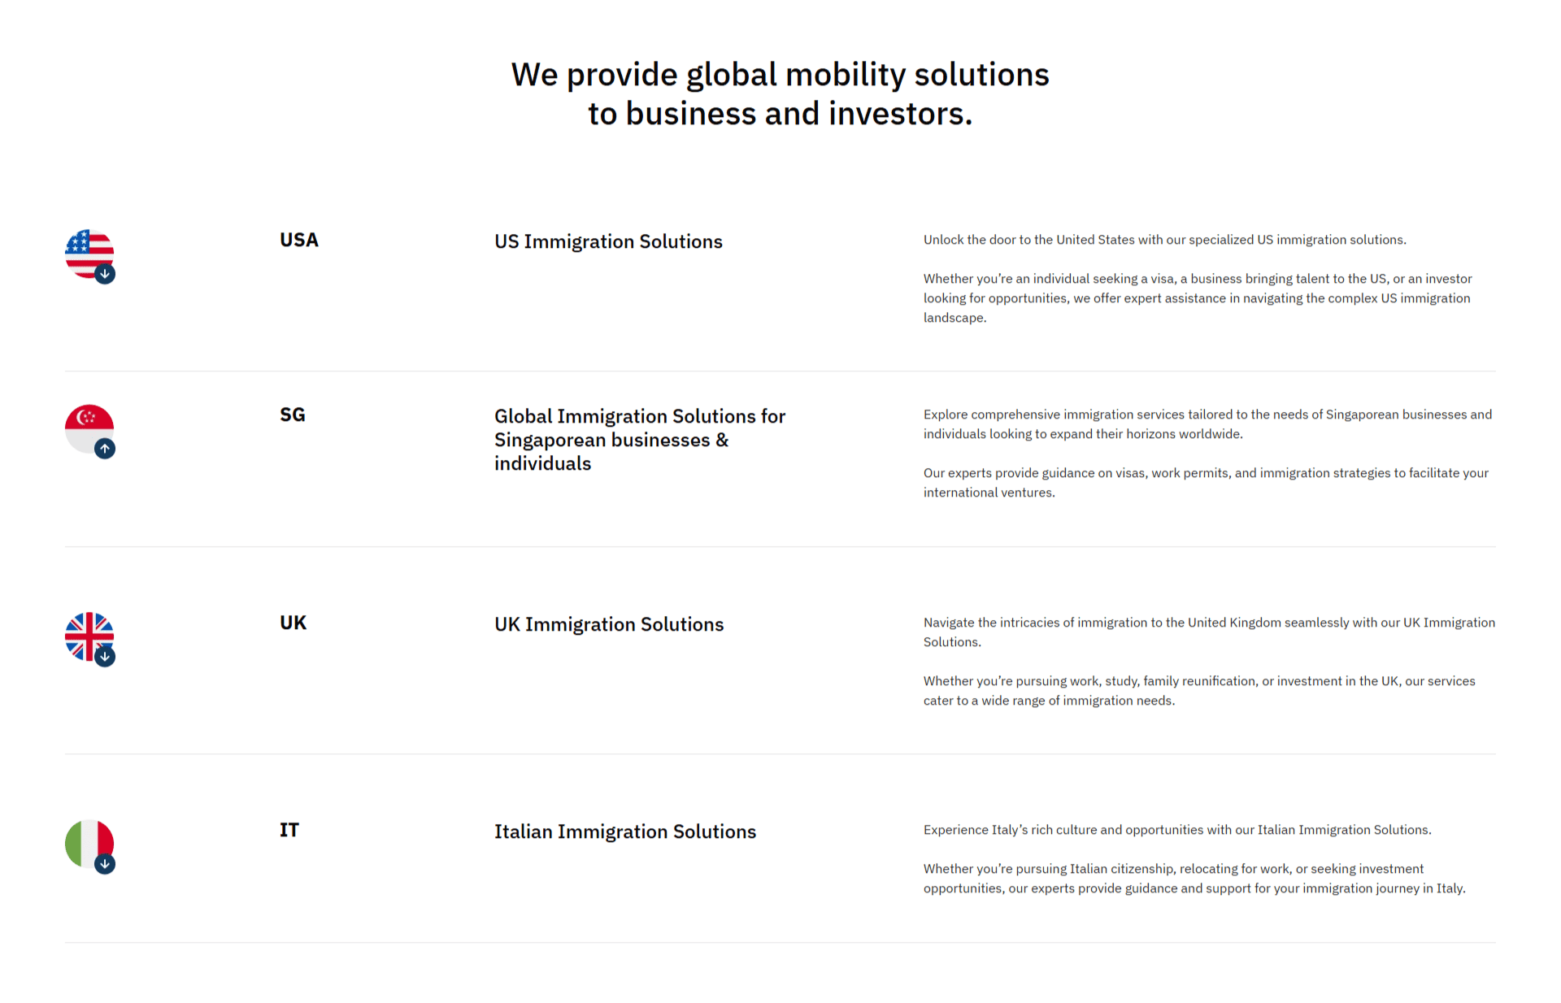Select the USA country label
This screenshot has width=1561, height=1003.
(299, 241)
